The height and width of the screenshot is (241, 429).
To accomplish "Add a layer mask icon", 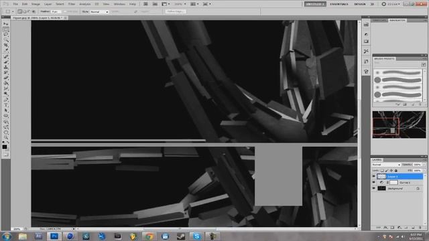I will [392, 228].
